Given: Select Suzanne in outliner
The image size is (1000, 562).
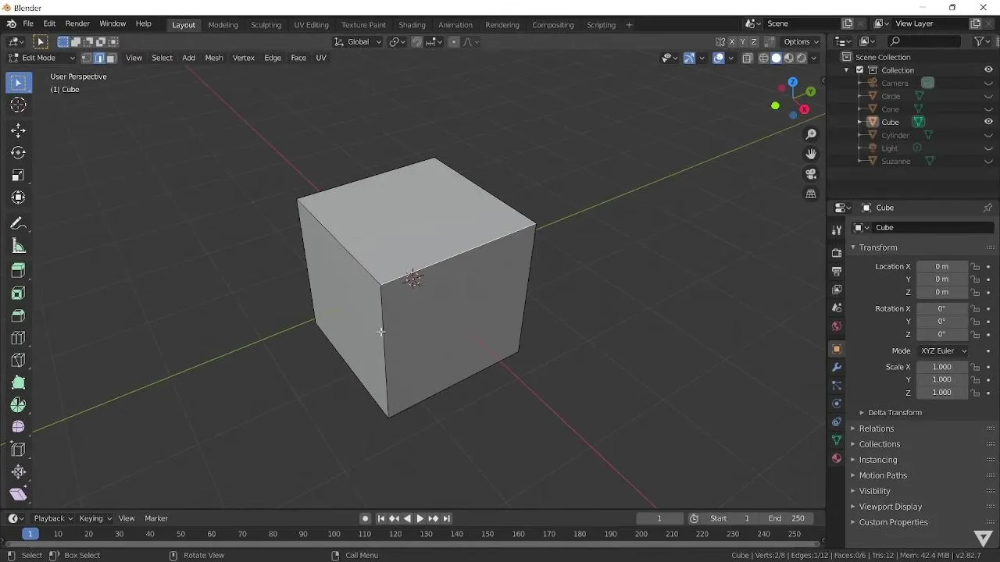Looking at the screenshot, I should point(895,161).
